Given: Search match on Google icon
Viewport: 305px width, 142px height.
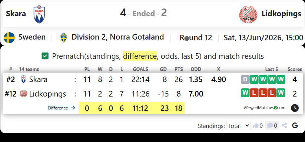Looking at the screenshot, I should coord(295,126).
